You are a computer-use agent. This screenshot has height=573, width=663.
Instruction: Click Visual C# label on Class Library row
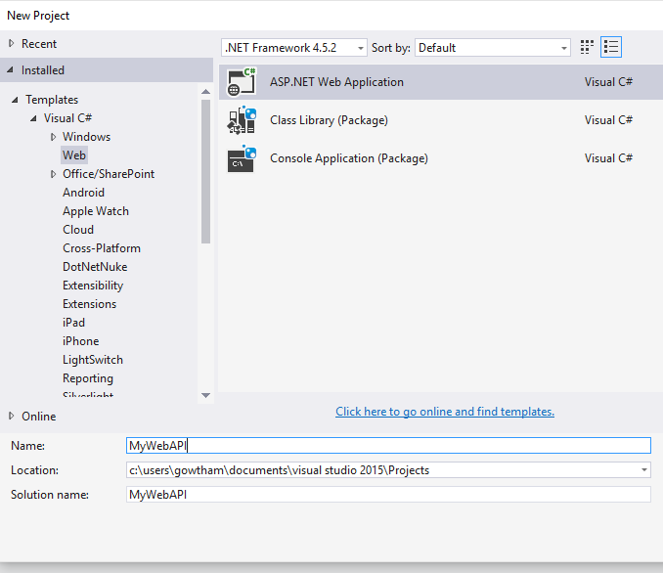point(608,120)
